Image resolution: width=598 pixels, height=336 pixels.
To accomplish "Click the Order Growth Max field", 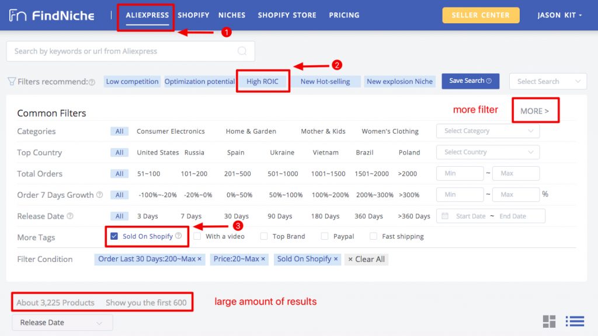I will (x=516, y=195).
